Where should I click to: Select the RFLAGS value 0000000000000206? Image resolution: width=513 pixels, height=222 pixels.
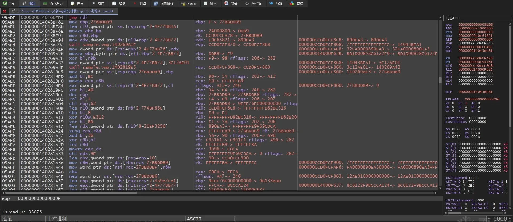(x=482, y=99)
